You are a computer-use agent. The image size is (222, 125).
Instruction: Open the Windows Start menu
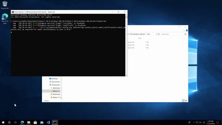(3, 122)
